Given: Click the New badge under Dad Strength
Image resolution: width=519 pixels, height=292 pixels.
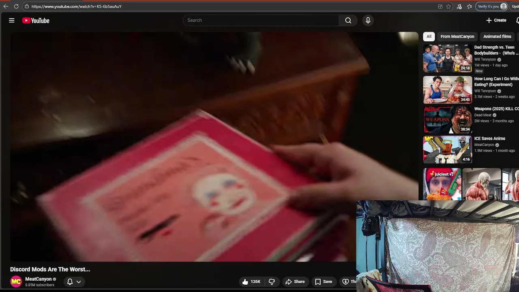Looking at the screenshot, I should pos(479,71).
